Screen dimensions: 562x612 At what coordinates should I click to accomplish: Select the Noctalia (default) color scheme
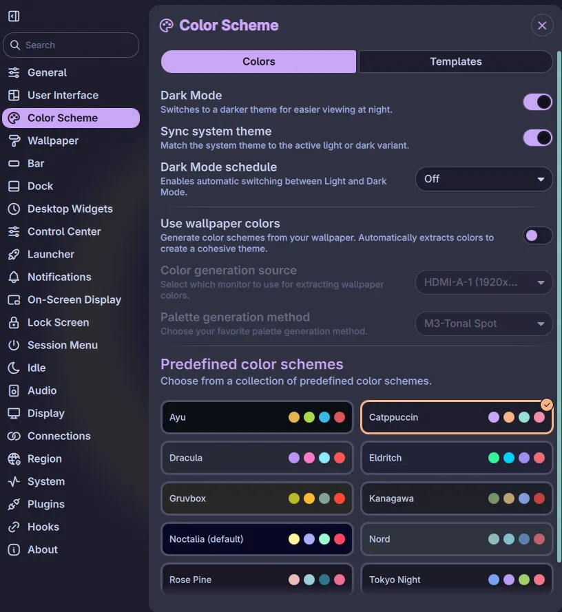(x=257, y=539)
